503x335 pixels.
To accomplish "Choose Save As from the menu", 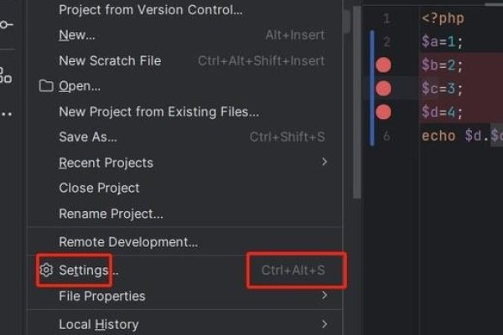I will (88, 137).
